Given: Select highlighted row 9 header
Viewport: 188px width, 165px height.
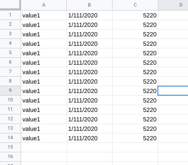Looking at the screenshot, I should 10,90.
